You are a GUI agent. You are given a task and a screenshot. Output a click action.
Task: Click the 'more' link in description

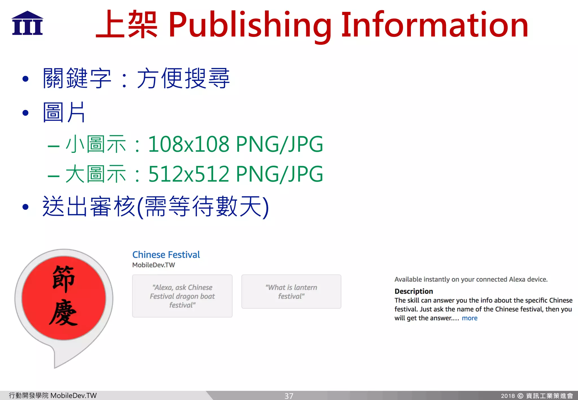point(469,318)
